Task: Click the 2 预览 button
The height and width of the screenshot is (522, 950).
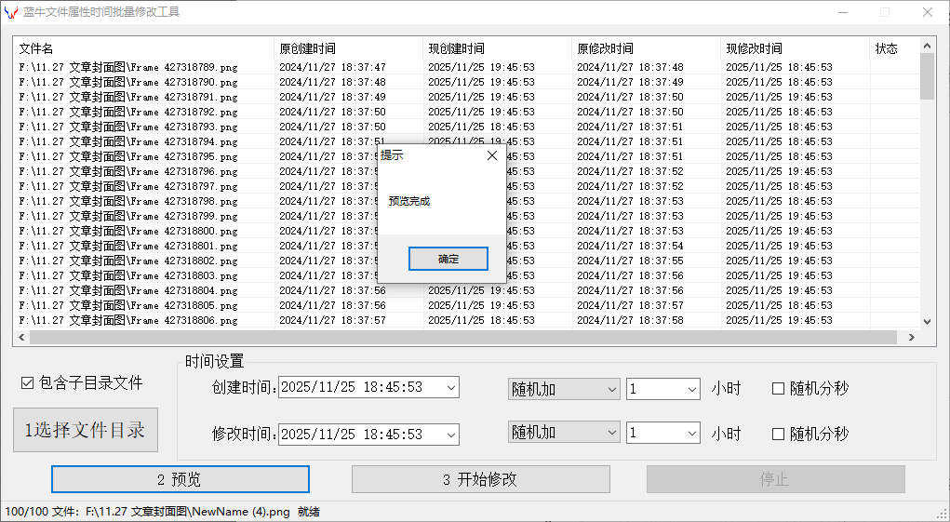Action: 181,479
